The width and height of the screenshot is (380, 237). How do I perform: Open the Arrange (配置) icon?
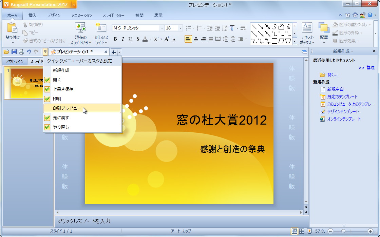(x=324, y=28)
